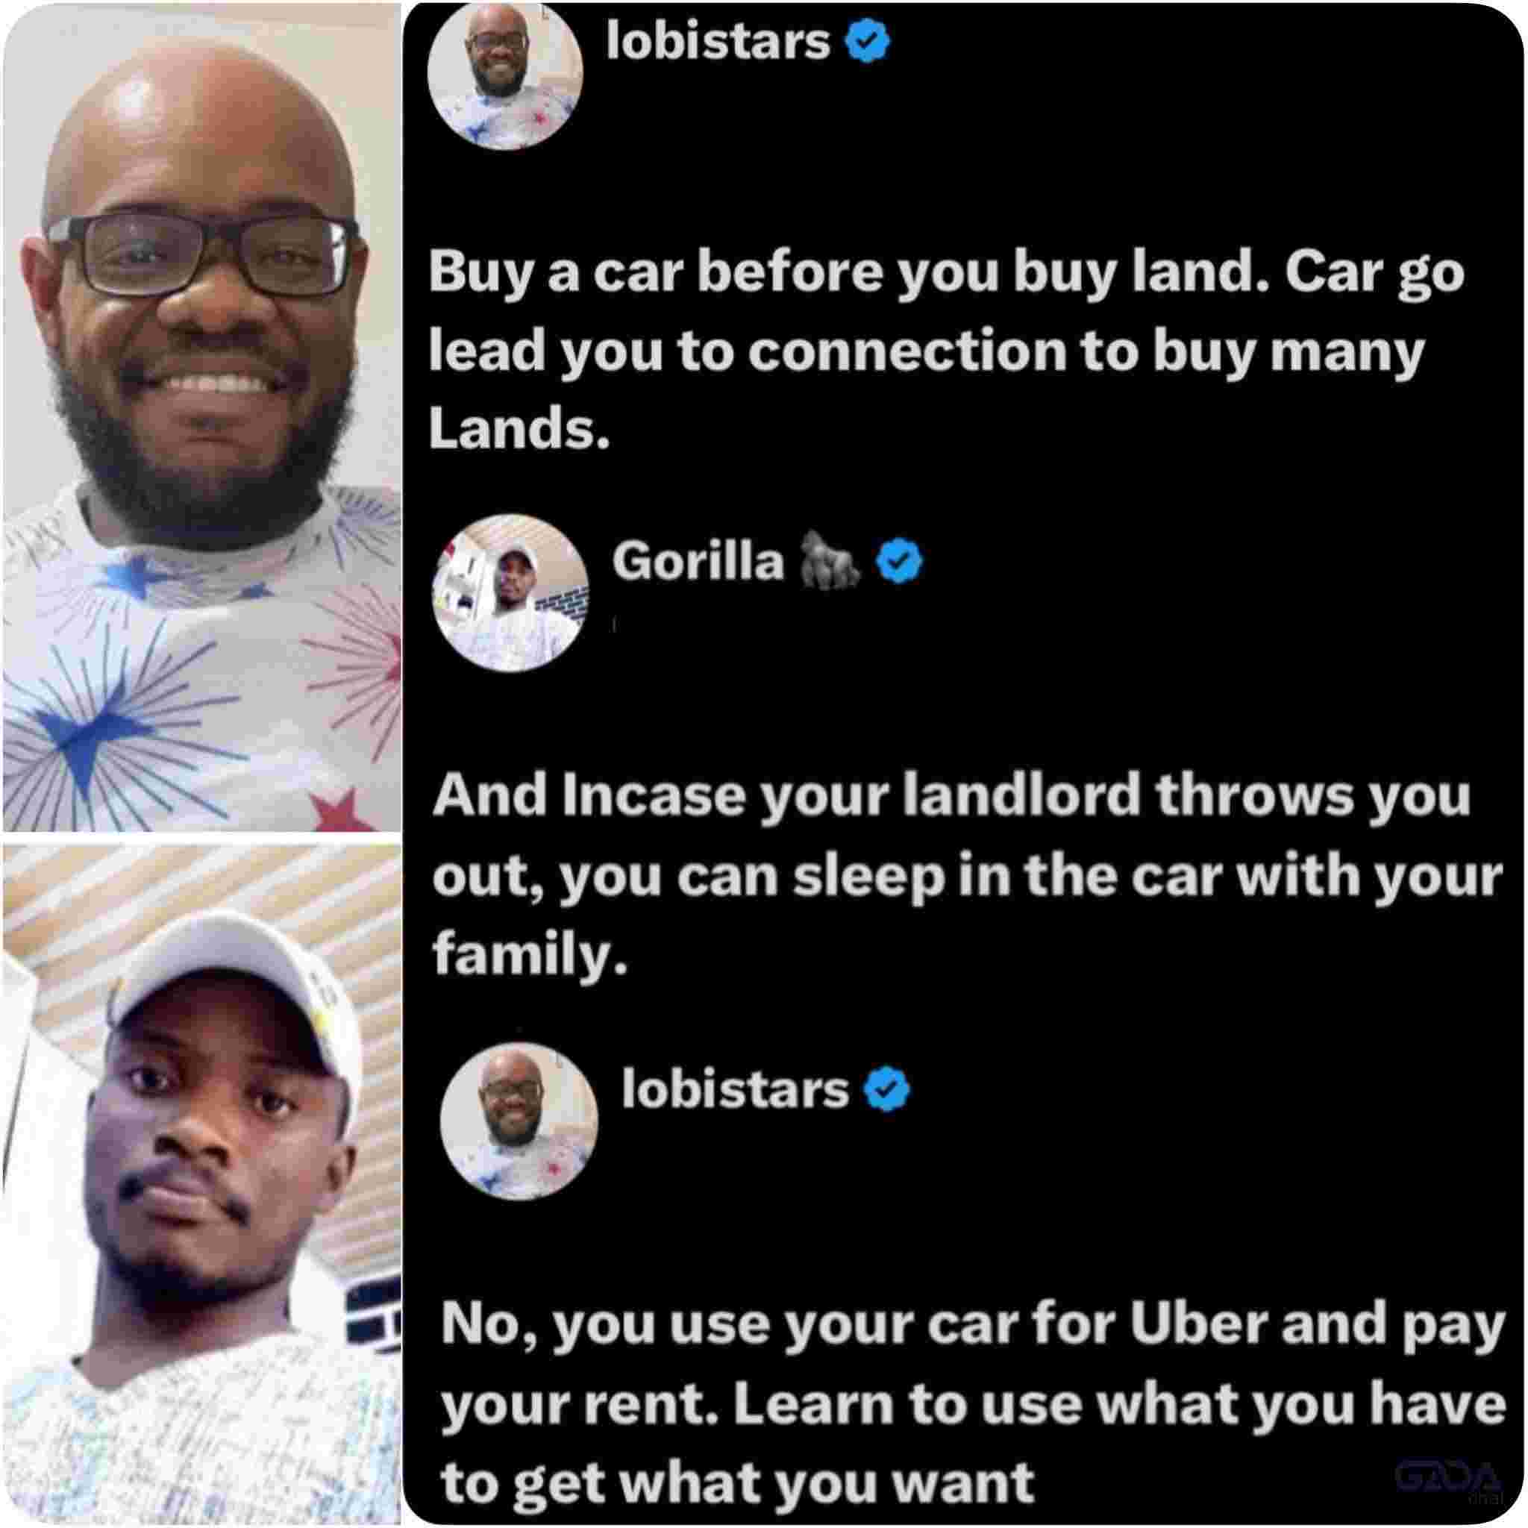Open the top lobistars profile avatar

point(505,75)
